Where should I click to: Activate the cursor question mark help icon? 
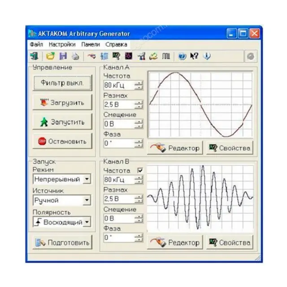tap(194, 56)
